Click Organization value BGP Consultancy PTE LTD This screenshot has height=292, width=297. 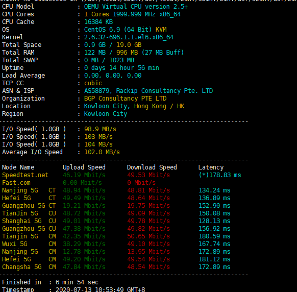point(125,99)
